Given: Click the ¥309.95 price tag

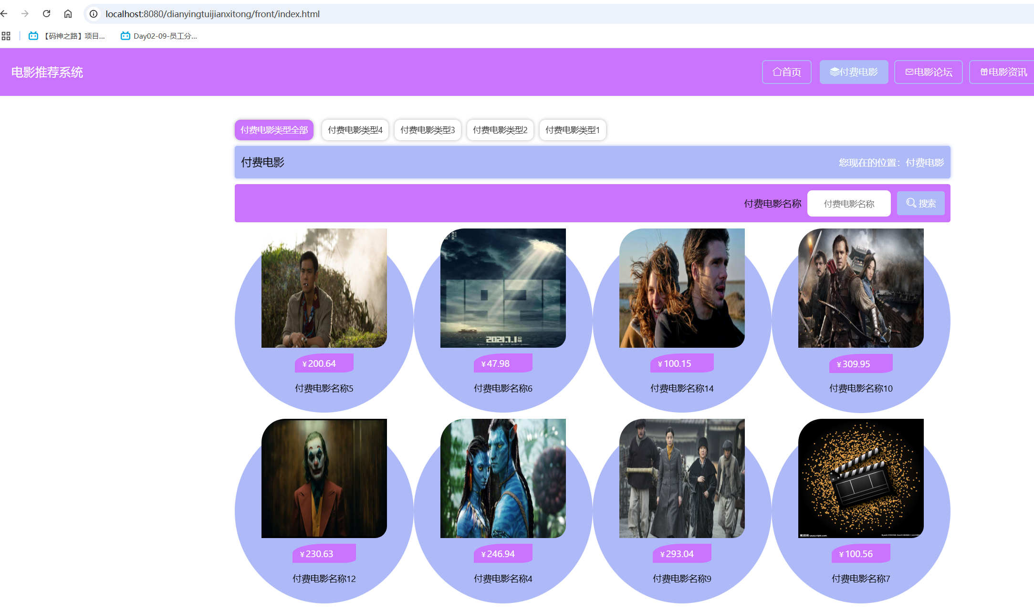Looking at the screenshot, I should [x=861, y=363].
